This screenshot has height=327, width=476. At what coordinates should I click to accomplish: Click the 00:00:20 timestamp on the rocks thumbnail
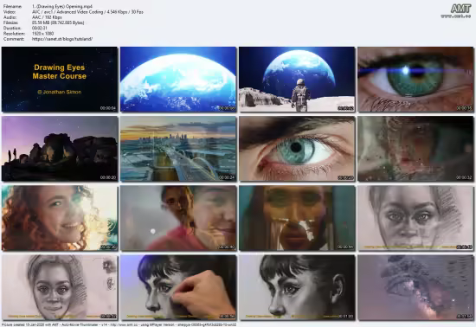tap(108, 177)
